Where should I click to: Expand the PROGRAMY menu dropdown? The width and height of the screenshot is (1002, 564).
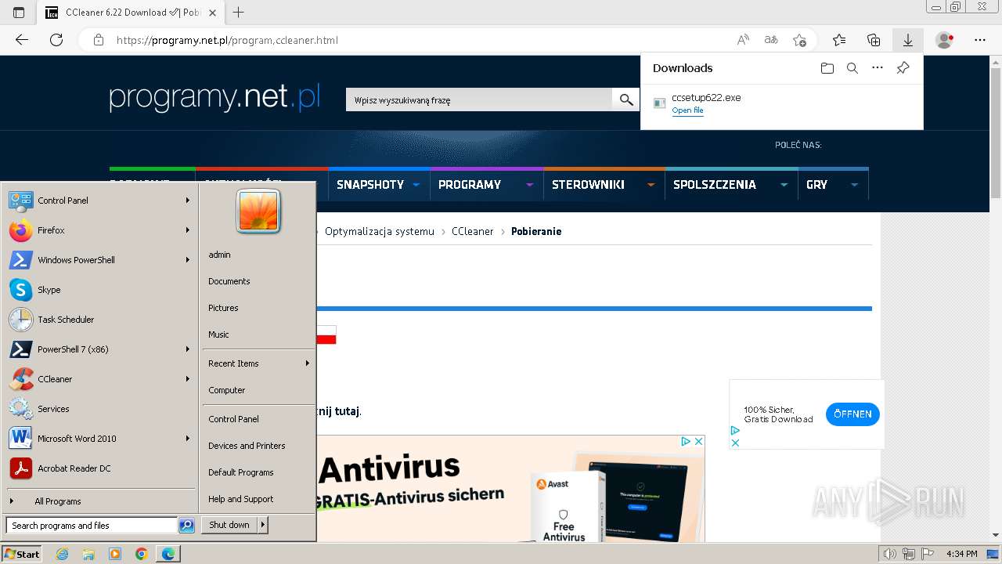[x=530, y=185]
